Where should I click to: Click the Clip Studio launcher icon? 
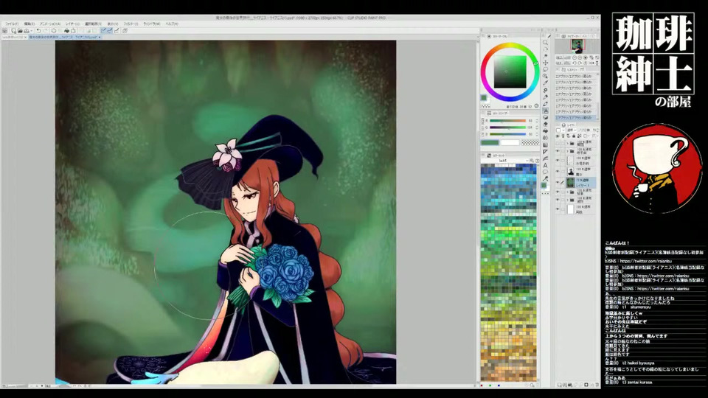tap(4, 31)
